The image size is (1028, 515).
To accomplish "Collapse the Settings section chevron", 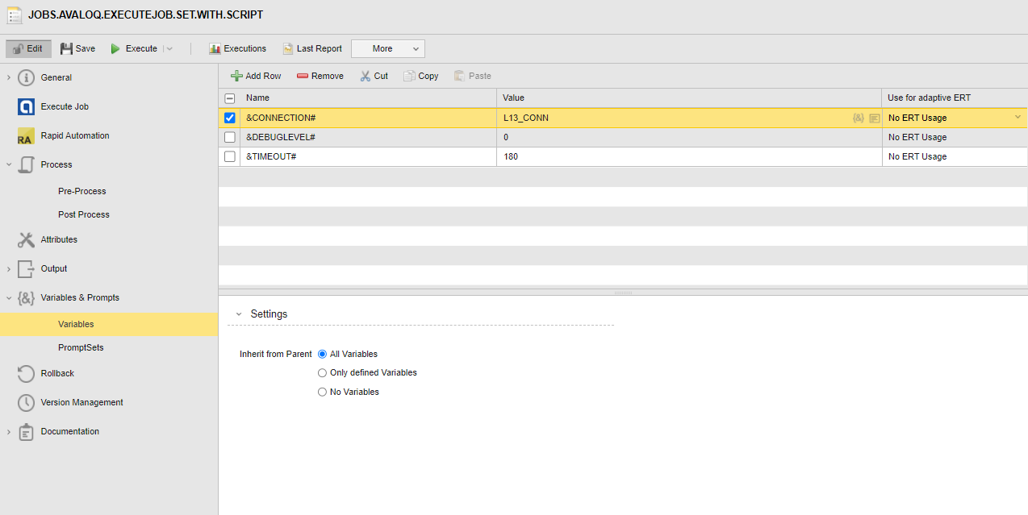I will pyautogui.click(x=239, y=314).
